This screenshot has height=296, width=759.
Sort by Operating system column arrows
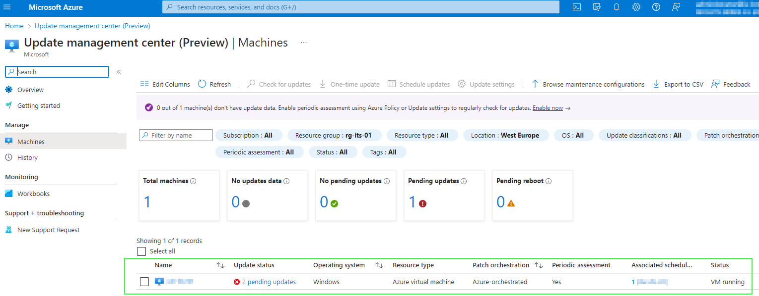coord(379,265)
